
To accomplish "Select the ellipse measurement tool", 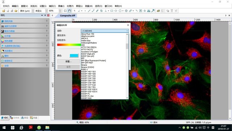I will [x=116, y=11].
